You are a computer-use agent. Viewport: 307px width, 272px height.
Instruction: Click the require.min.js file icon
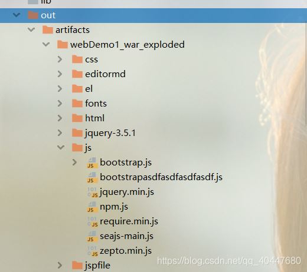coord(92,221)
